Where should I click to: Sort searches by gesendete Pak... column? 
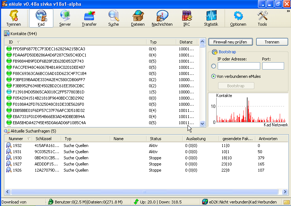pyautogui.click(x=237, y=139)
